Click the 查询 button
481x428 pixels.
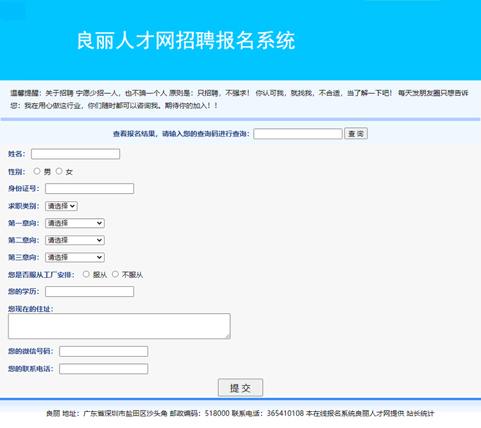pyautogui.click(x=356, y=133)
